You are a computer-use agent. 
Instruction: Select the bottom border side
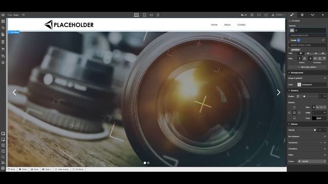click(x=294, y=118)
